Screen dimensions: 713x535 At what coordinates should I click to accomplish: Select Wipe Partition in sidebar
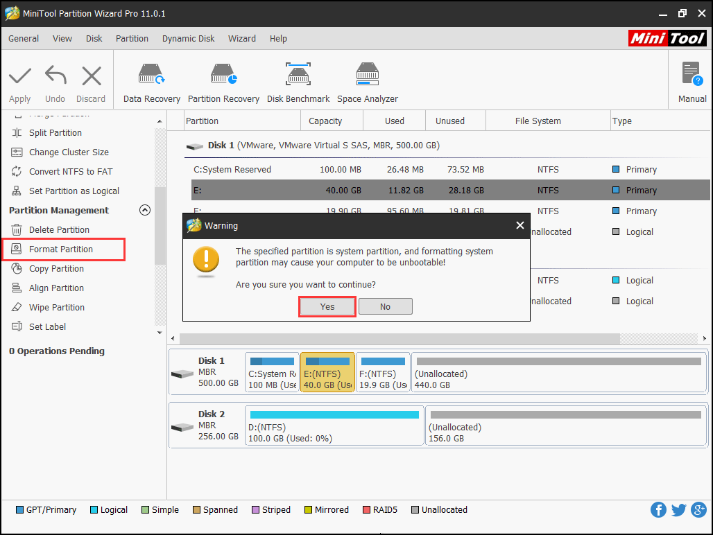pos(56,307)
